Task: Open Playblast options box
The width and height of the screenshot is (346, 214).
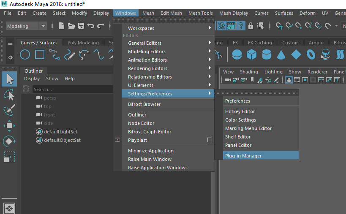Action: tap(210, 140)
